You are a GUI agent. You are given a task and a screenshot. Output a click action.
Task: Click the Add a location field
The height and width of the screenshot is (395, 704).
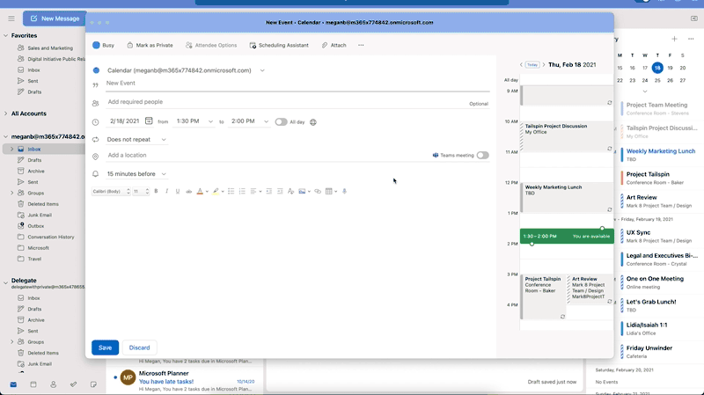268,155
